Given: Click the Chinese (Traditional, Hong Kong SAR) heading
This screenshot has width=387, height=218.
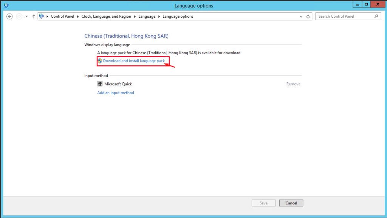Looking at the screenshot, I should (x=126, y=36).
